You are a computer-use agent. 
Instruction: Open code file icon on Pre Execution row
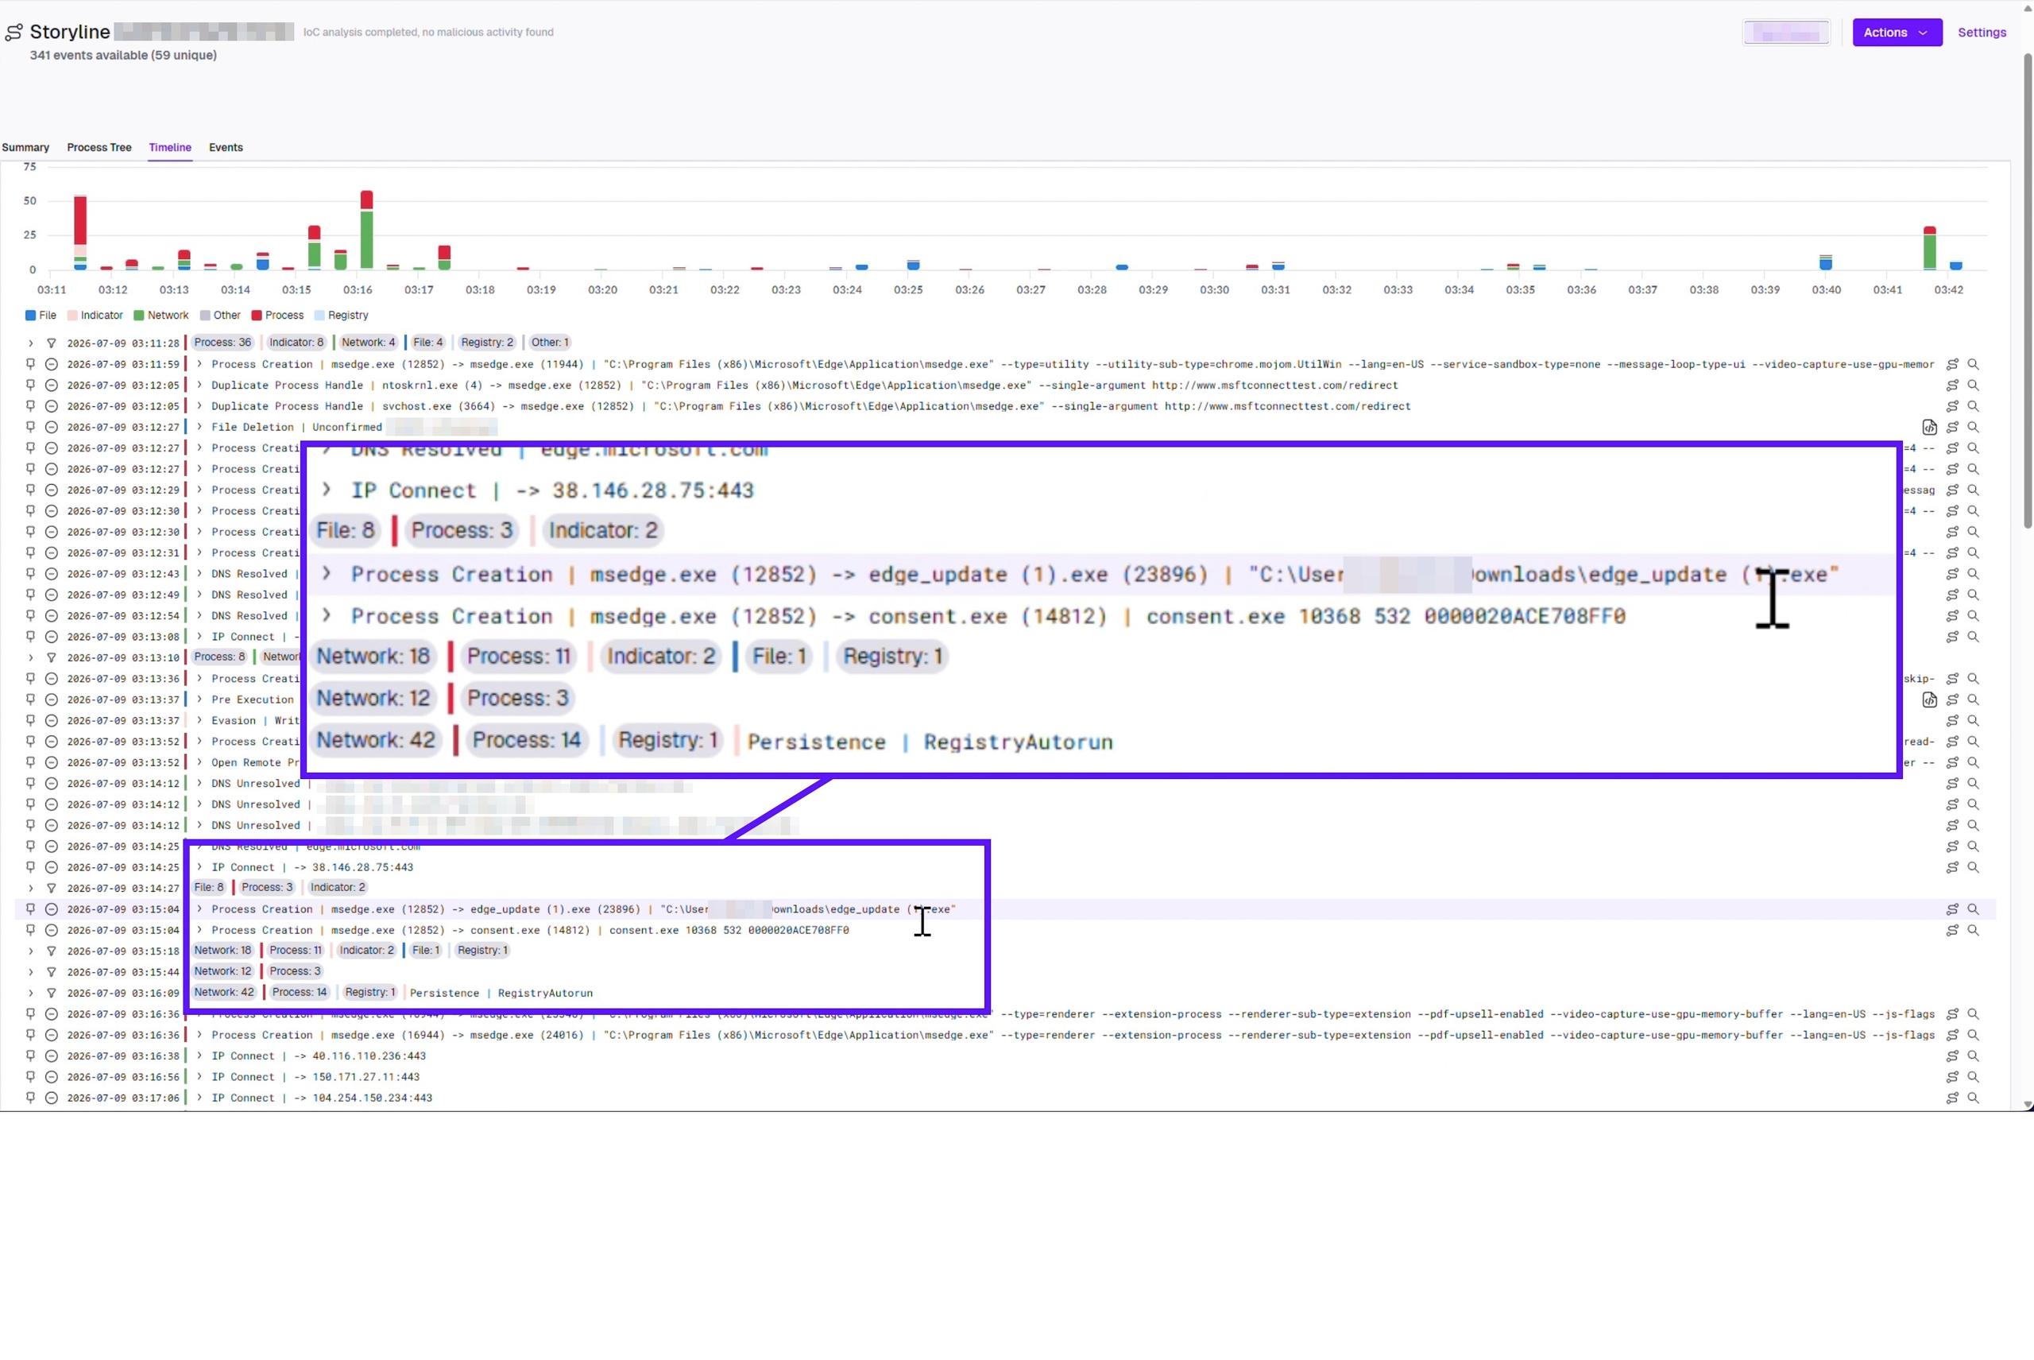click(x=1929, y=699)
